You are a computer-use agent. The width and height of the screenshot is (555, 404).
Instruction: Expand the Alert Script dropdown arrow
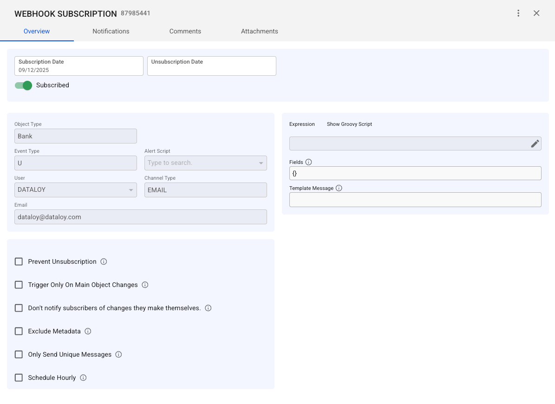coord(260,163)
